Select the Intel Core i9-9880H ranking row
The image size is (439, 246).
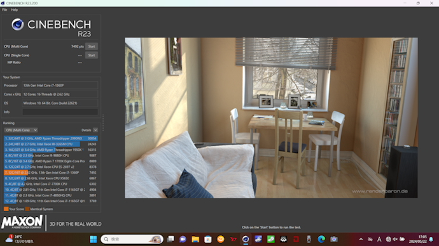click(51, 155)
